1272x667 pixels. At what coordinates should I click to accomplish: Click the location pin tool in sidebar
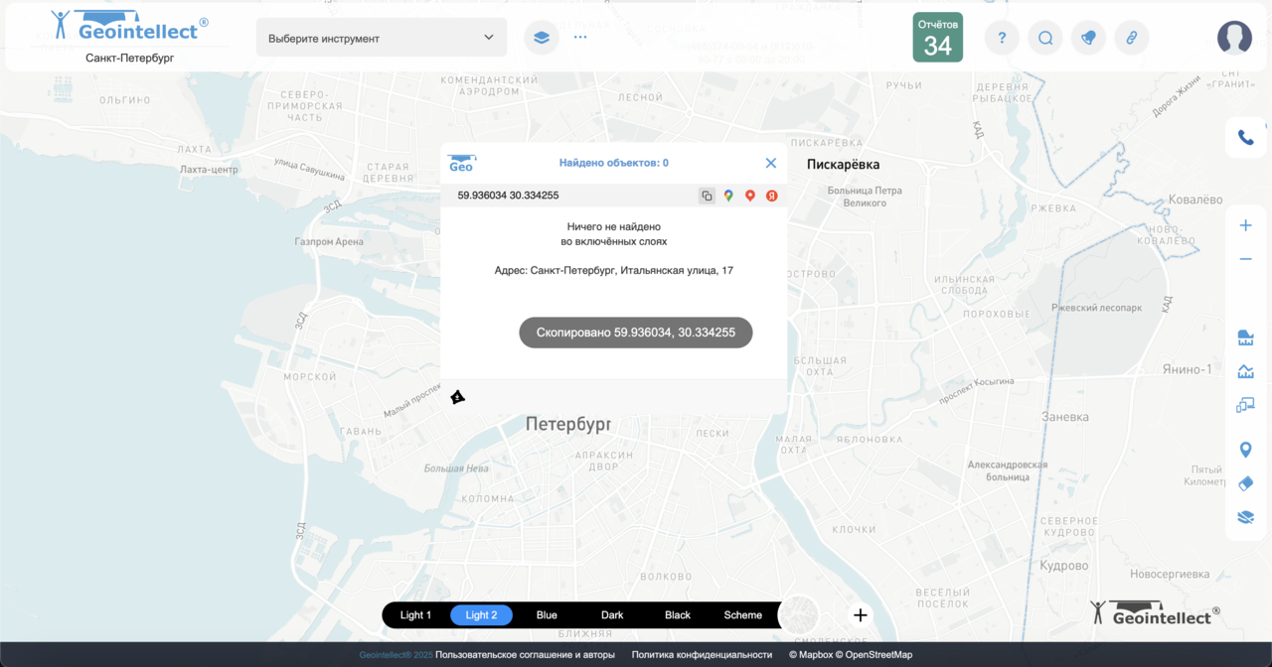click(x=1245, y=450)
